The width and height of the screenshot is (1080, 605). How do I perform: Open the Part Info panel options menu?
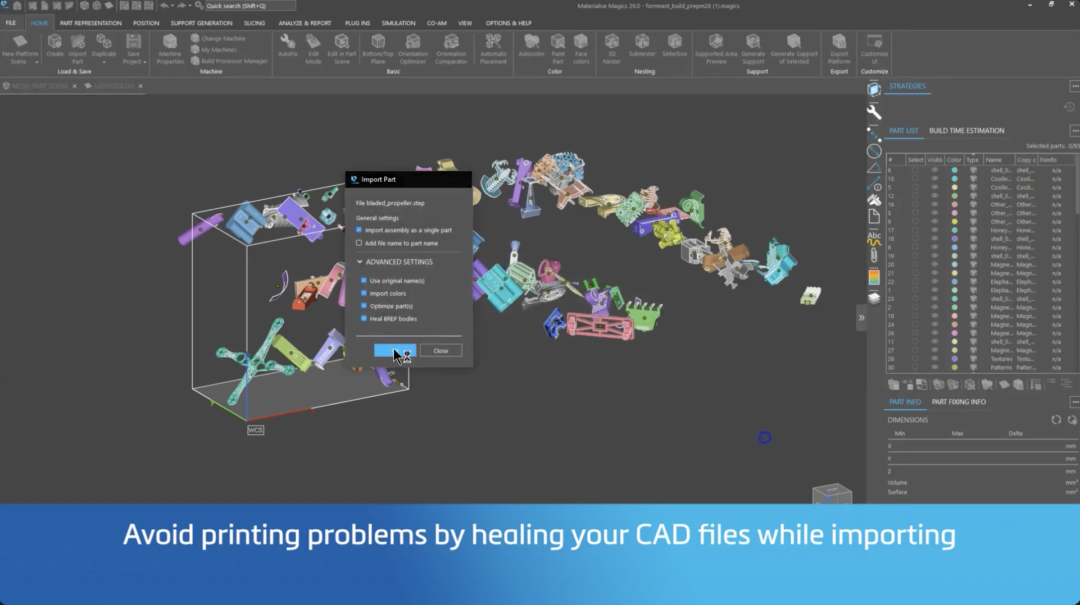(1074, 402)
